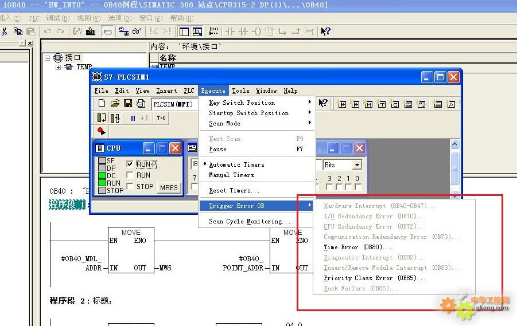Insert a normally closed contact
Image resolution: width=517 pixels, height=326 pixels.
[x=243, y=32]
